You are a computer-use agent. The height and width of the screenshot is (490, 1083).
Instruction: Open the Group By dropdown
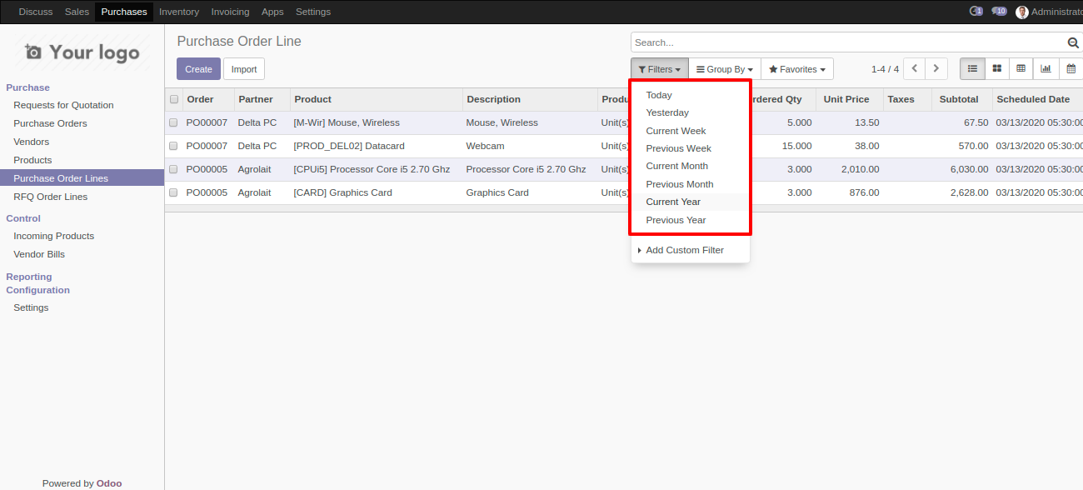click(x=725, y=69)
